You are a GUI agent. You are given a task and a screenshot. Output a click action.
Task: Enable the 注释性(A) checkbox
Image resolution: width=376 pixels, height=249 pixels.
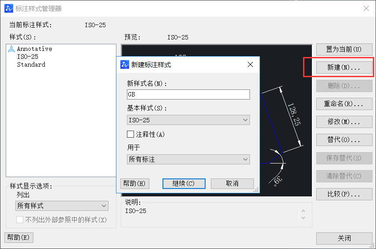(x=130, y=135)
